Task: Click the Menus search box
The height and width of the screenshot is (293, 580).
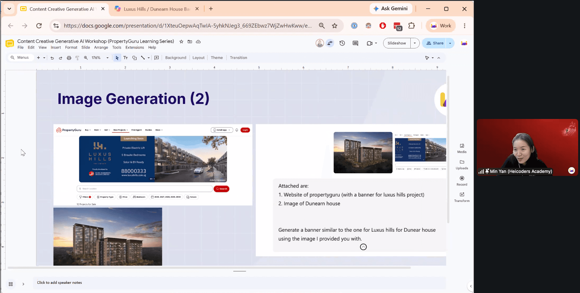Action: click(21, 58)
